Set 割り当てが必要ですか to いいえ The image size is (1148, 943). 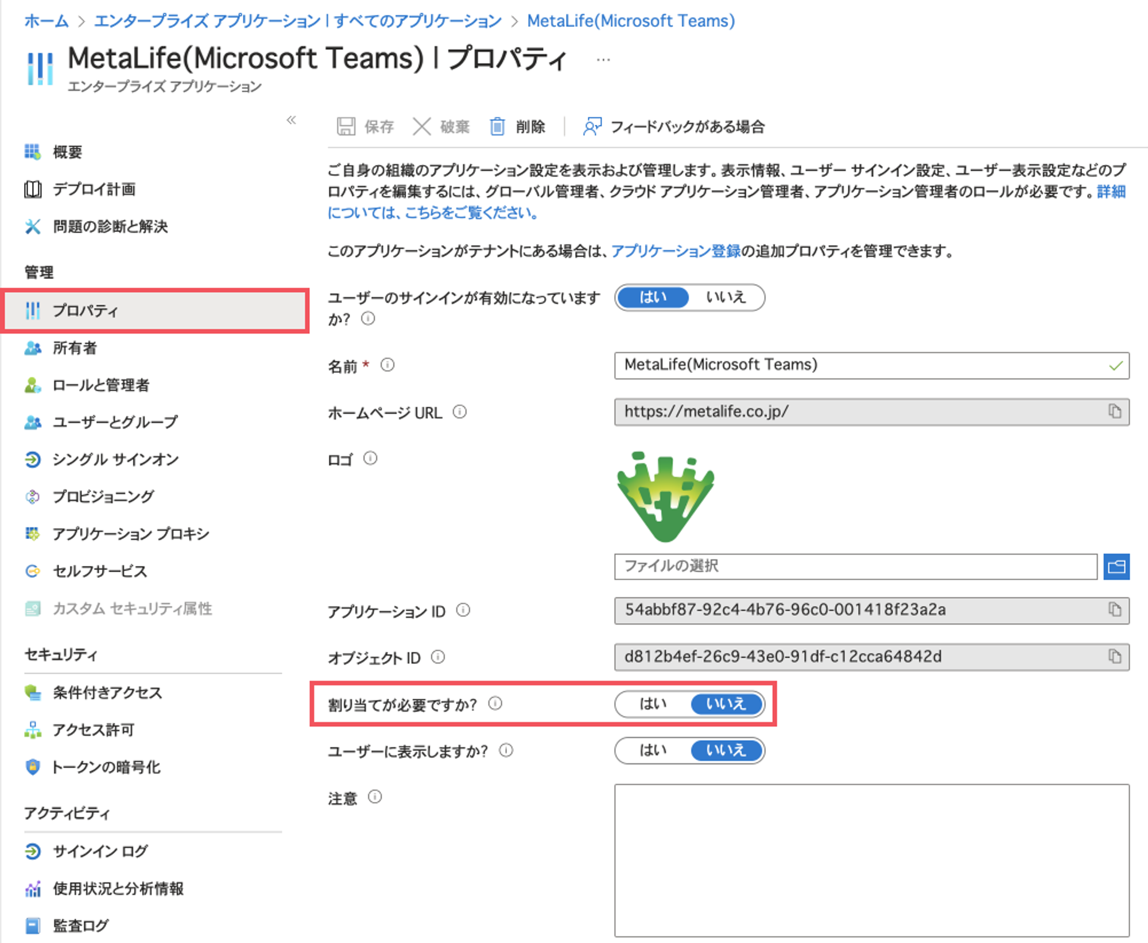tap(726, 704)
